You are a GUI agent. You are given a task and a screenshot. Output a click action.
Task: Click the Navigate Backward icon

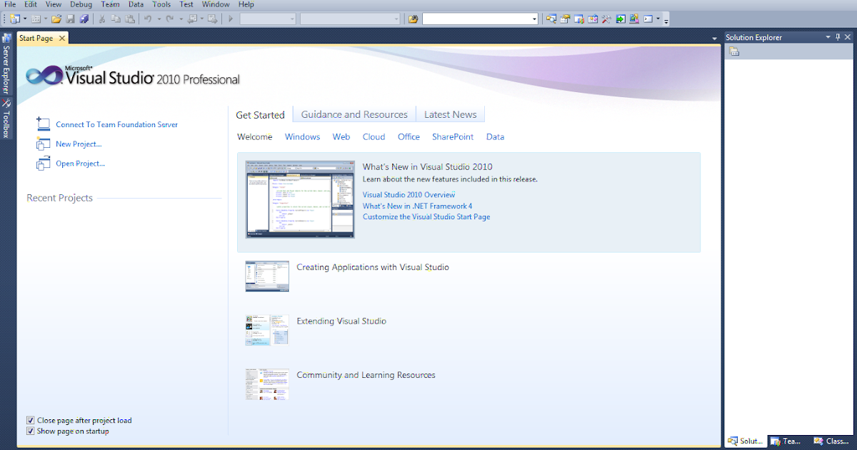pos(193,19)
